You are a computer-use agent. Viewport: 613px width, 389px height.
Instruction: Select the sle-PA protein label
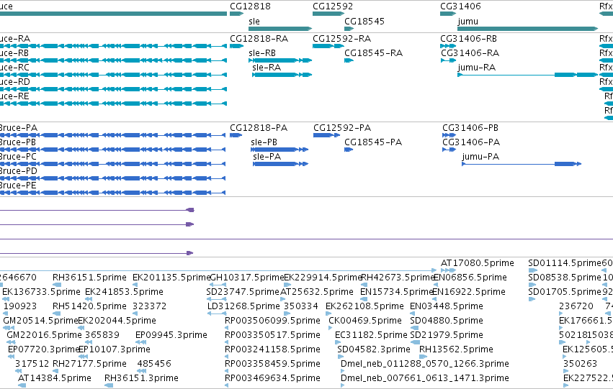(x=267, y=157)
